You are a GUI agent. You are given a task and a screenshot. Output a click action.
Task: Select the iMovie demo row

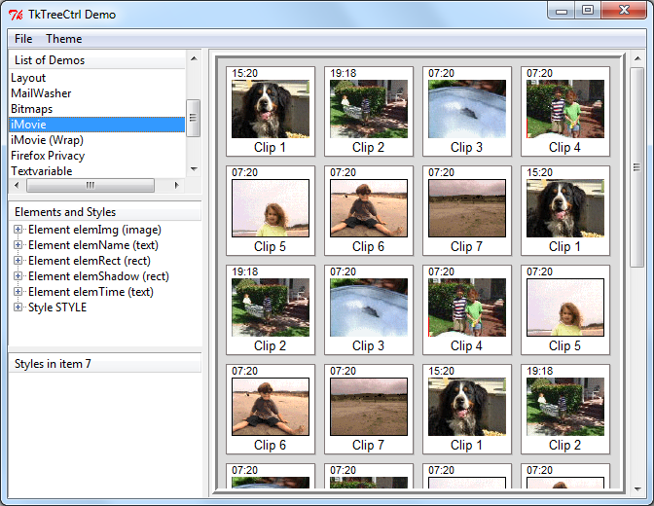tap(96, 125)
